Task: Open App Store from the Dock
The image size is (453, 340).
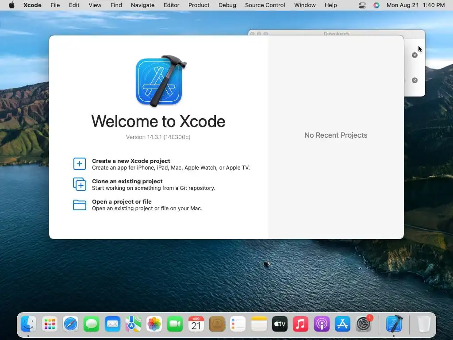Action: pyautogui.click(x=342, y=324)
